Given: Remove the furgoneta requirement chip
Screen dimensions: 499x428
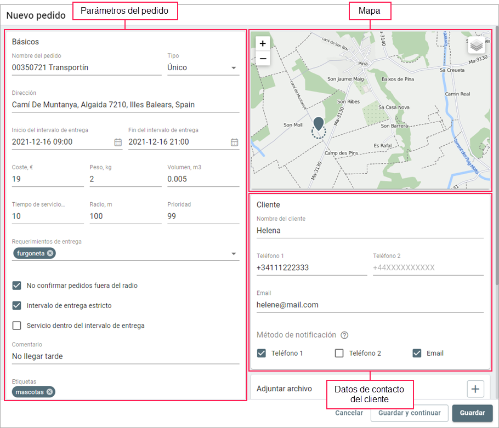Looking at the screenshot, I should [50, 253].
